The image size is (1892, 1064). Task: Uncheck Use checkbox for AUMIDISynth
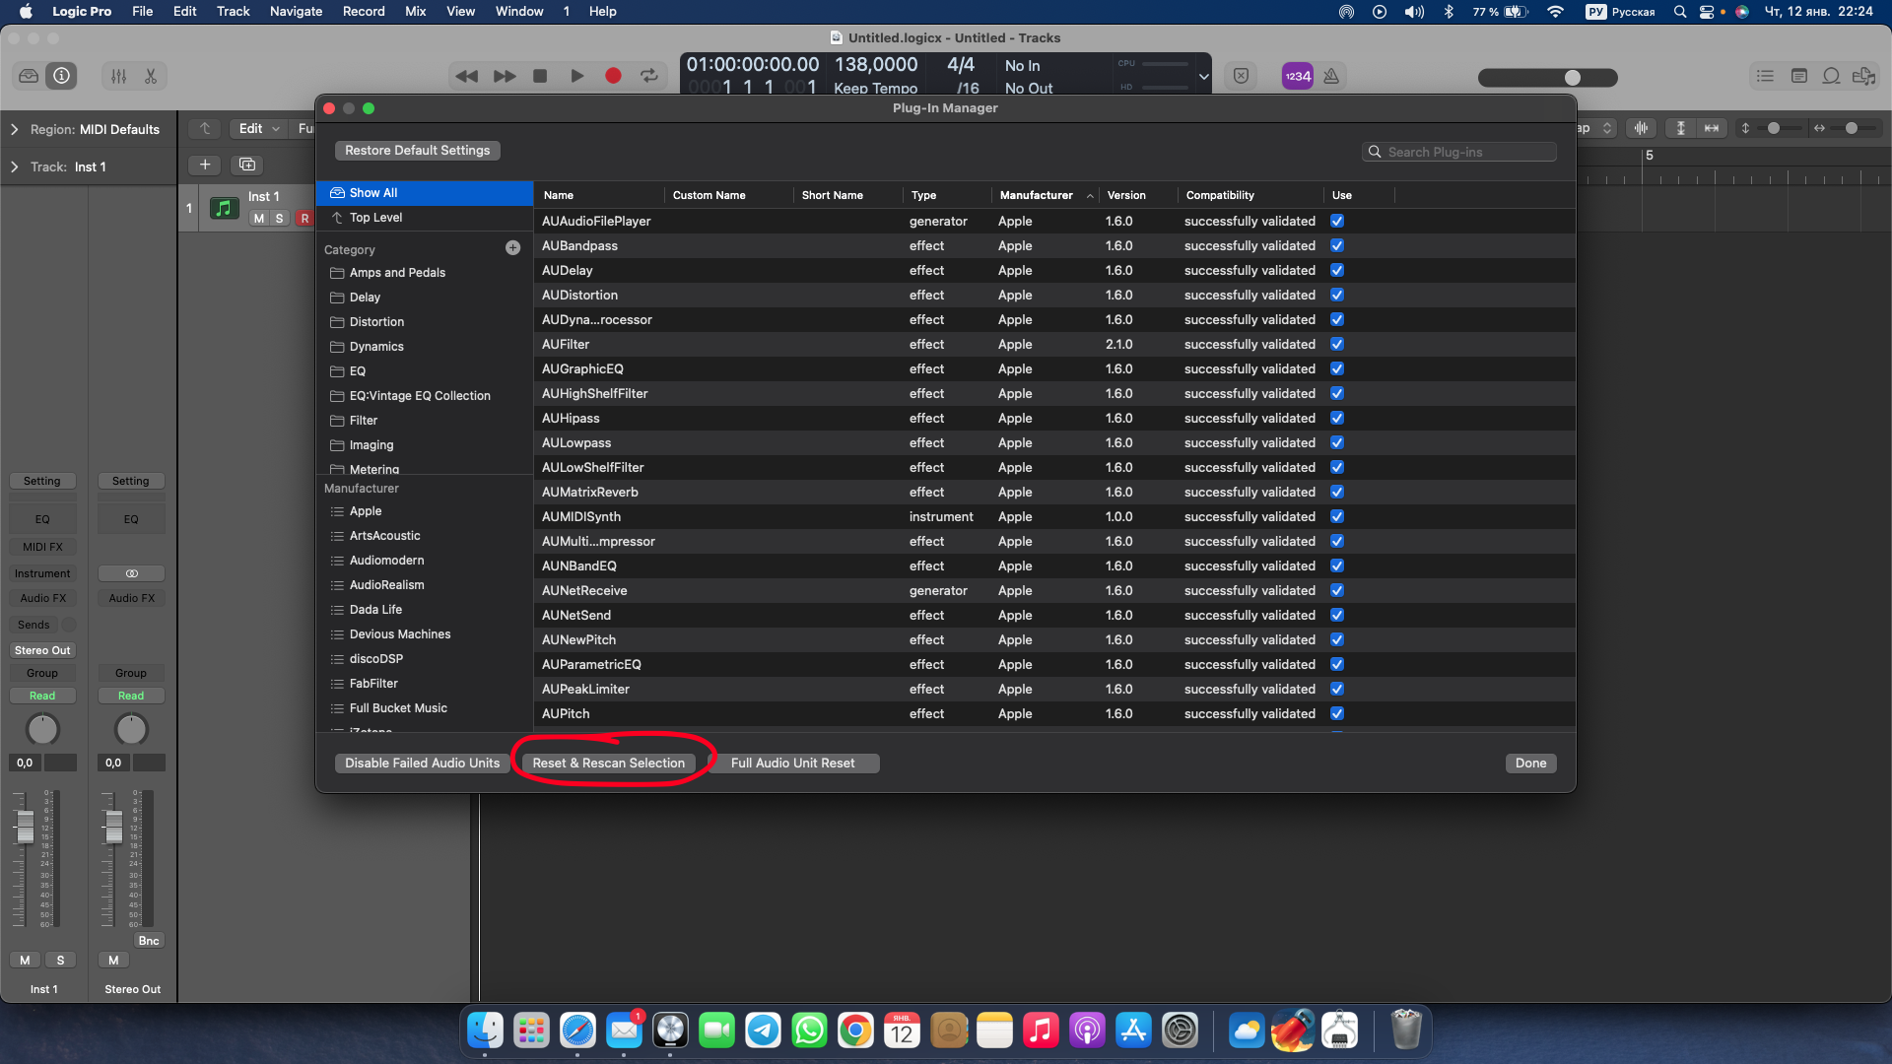pos(1337,517)
